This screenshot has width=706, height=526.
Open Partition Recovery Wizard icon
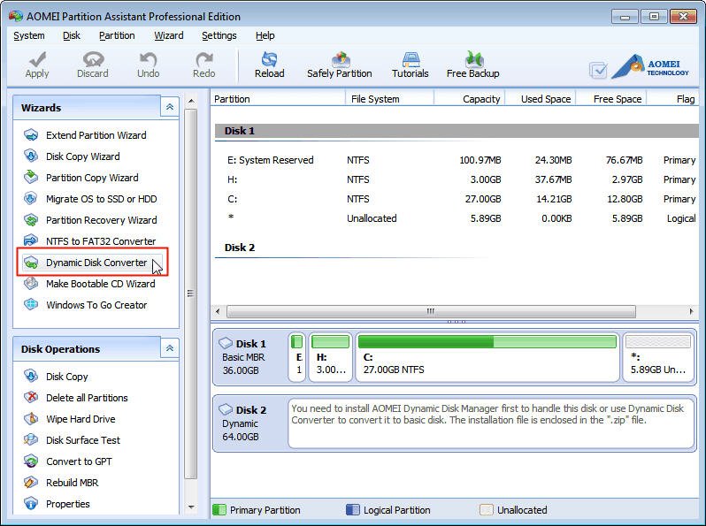[31, 220]
